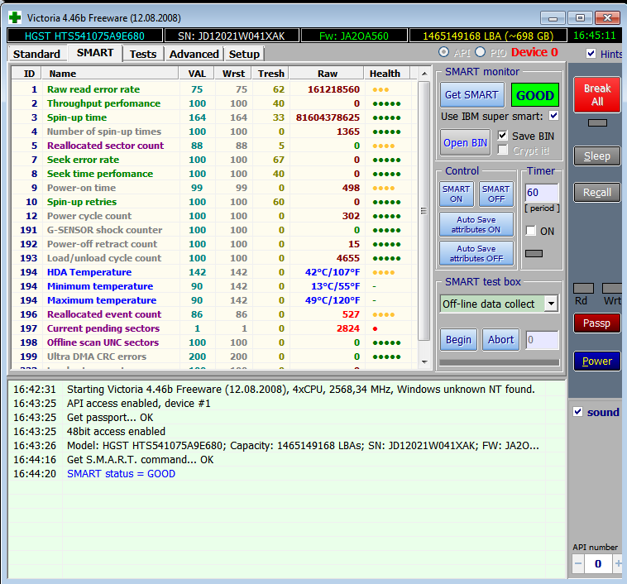
Task: Click the Recall button
Action: (x=597, y=193)
